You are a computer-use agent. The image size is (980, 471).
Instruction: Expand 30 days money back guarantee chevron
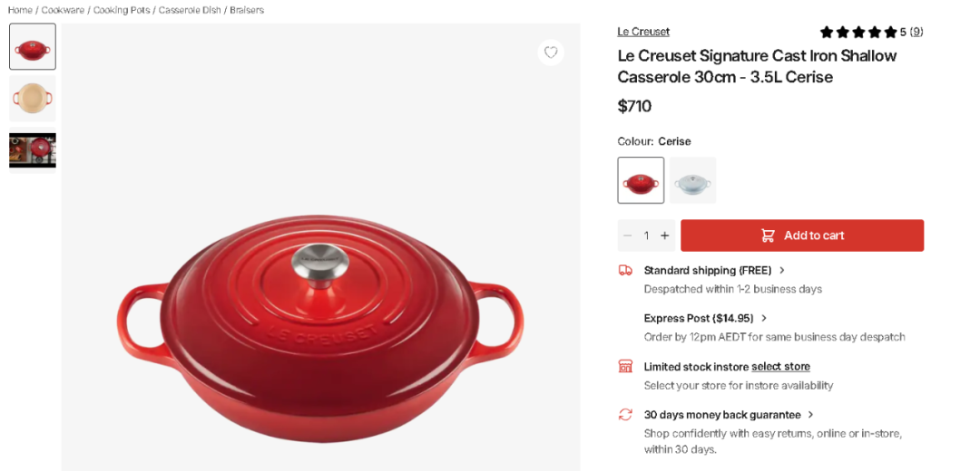click(x=811, y=415)
